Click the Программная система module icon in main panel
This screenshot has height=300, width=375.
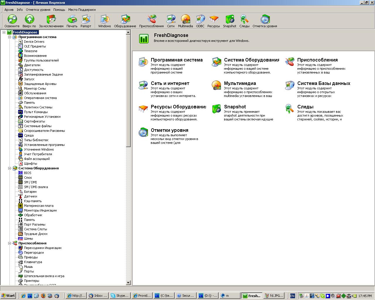[143, 62]
